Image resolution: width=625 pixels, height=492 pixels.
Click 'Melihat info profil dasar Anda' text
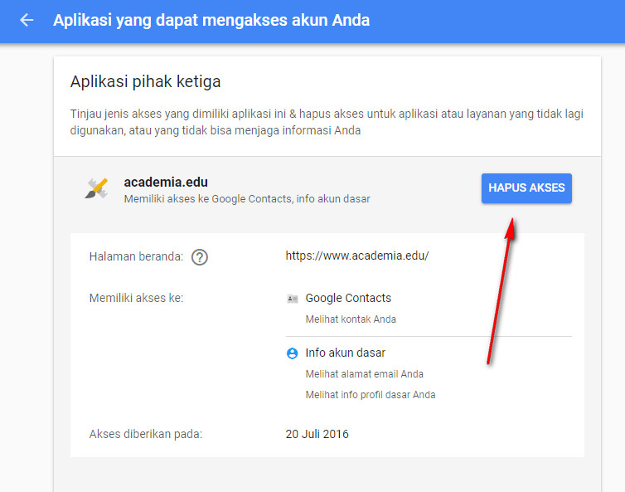[x=371, y=395]
